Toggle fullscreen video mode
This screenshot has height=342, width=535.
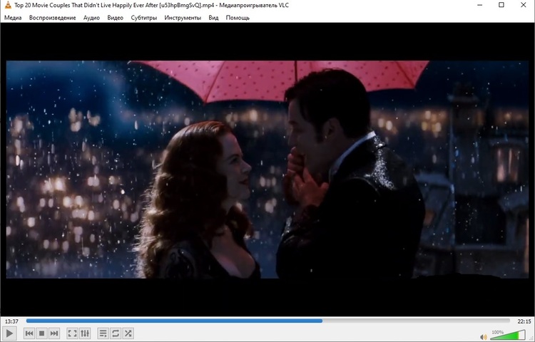[72, 333]
